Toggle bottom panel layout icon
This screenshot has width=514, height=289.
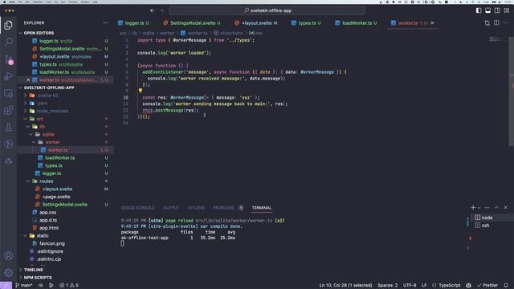487,10
